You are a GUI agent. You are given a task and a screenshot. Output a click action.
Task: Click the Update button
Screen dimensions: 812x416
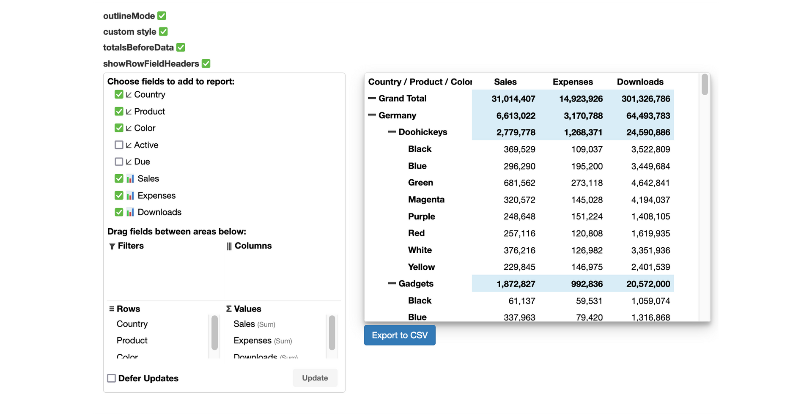[315, 378]
